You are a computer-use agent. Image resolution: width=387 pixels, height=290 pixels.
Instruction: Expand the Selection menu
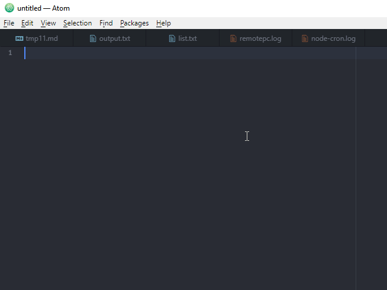coord(78,23)
